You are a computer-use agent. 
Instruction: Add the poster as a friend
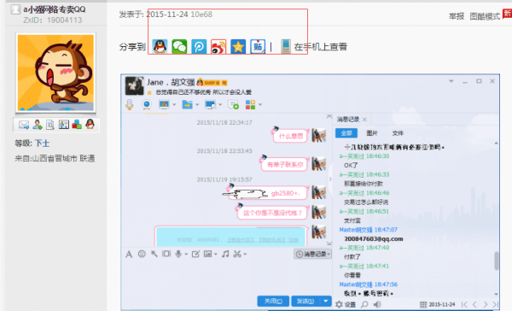38,125
